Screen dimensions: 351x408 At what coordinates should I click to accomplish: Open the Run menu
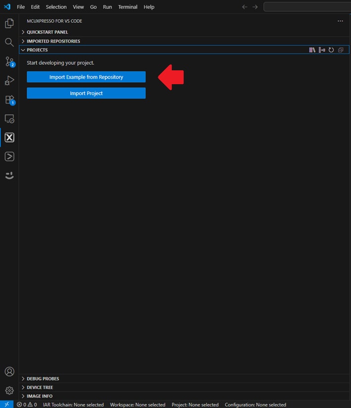107,7
